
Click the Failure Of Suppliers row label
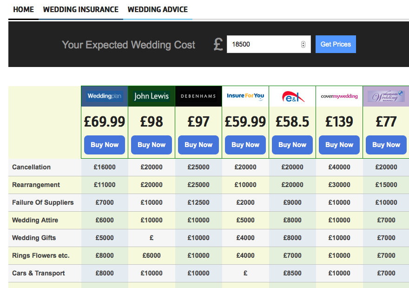tap(43, 202)
